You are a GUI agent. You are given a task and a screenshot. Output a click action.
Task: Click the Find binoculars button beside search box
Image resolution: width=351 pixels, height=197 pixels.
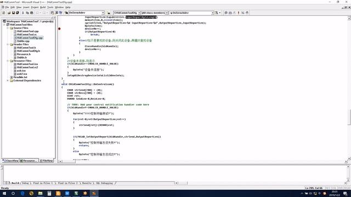[x=109, y=13]
